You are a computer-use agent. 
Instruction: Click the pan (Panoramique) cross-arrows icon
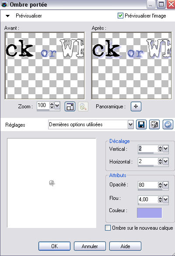pos(136,107)
